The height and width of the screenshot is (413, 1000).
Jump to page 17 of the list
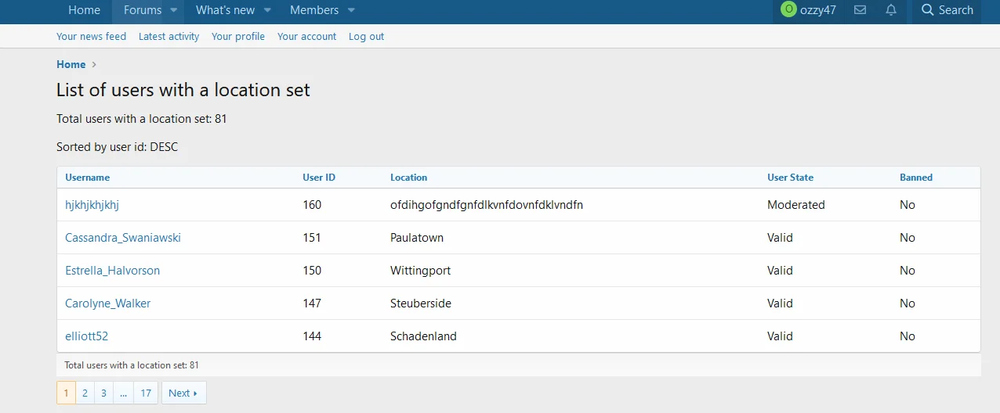(x=146, y=393)
